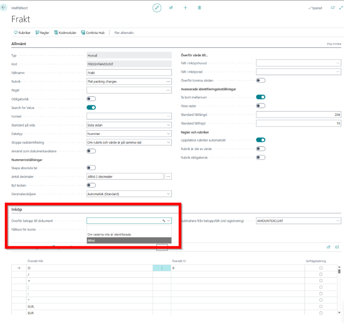The height and width of the screenshot is (323, 344).
Task: Click the expand fullscreen arrows icon
Action: pos(341,8)
